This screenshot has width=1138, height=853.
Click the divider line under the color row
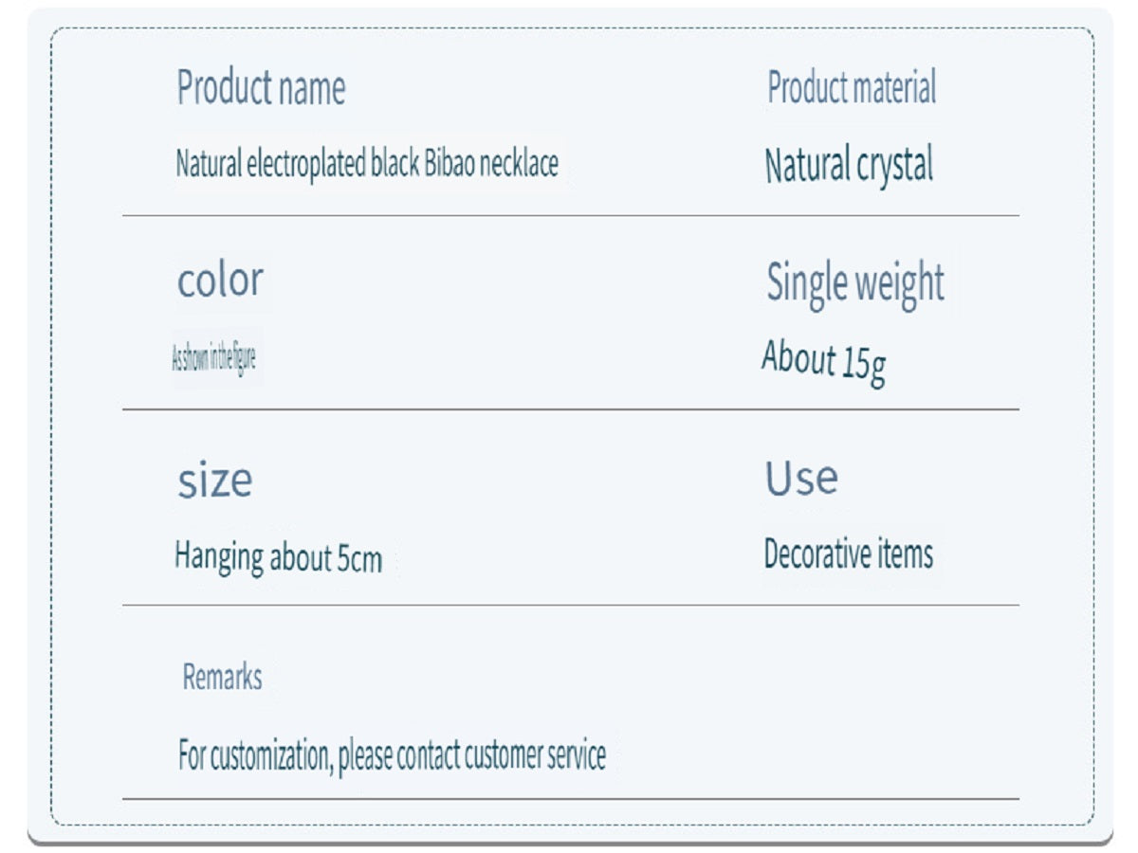click(x=569, y=409)
